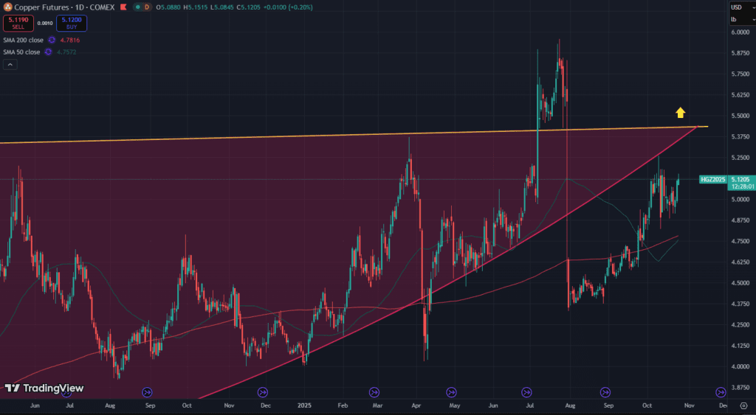
Task: Click the TradingView logo
Action: pyautogui.click(x=44, y=388)
